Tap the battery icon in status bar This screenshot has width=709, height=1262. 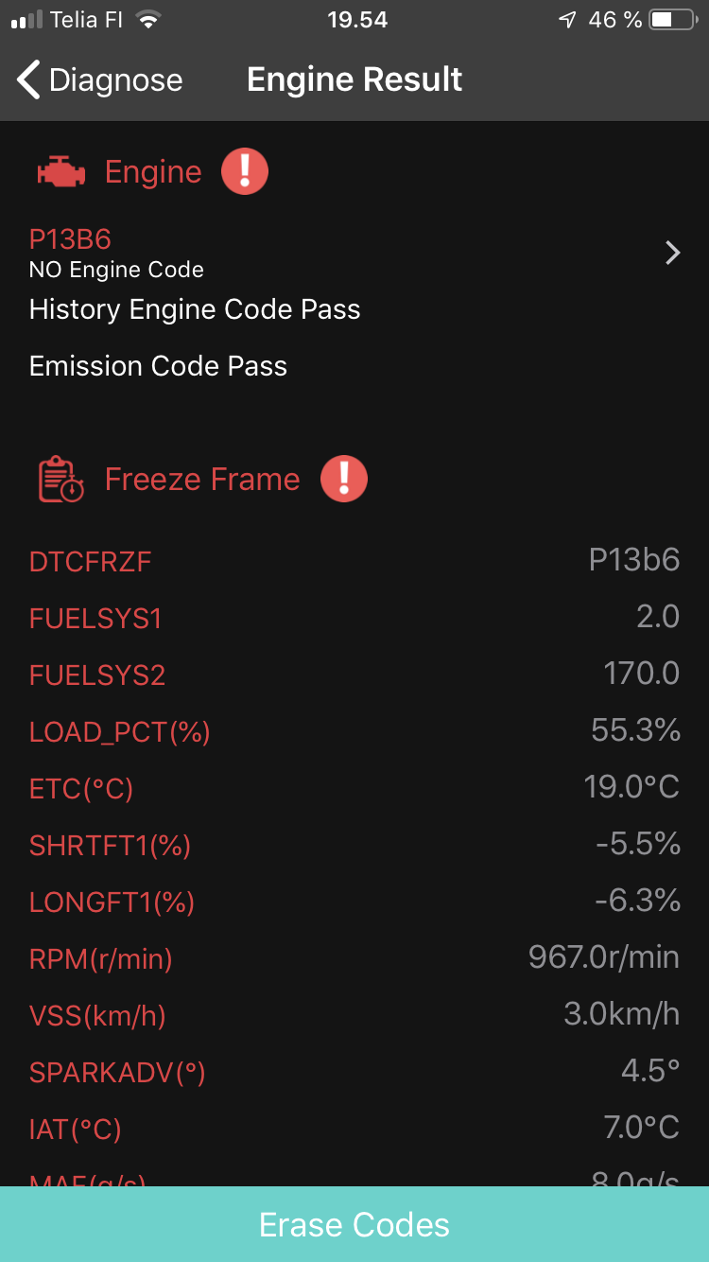[x=674, y=20]
